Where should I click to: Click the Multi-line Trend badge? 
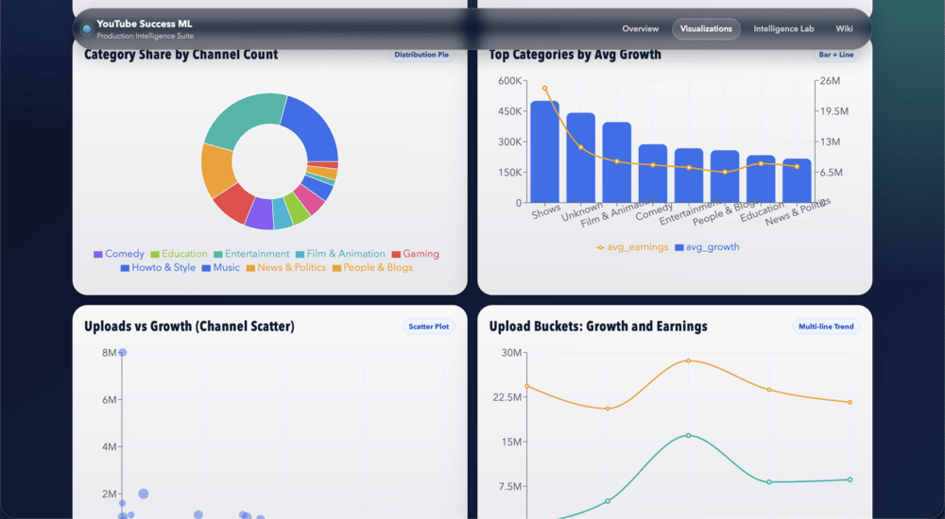826,327
